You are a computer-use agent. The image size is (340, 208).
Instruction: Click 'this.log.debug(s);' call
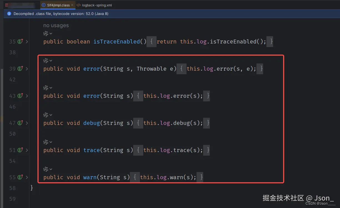point(173,123)
